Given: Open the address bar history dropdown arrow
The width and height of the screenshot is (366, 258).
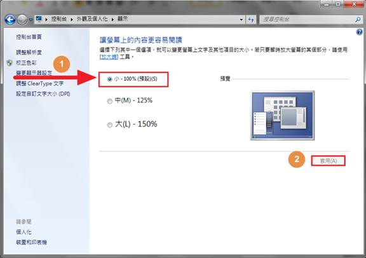Looking at the screenshot, I should [x=241, y=20].
